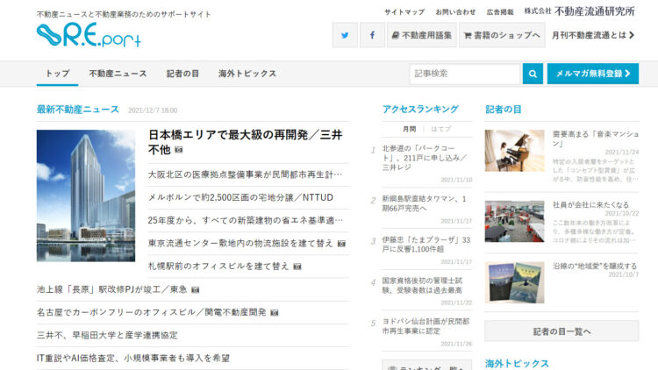Click photo icon beside 札幌駅前 article
658x370 pixels.
(x=297, y=267)
